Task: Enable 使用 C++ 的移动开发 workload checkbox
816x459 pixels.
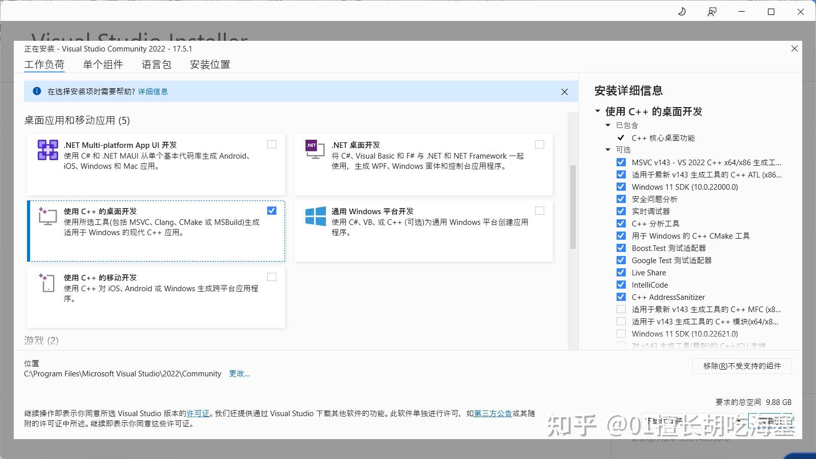Action: coord(272,277)
